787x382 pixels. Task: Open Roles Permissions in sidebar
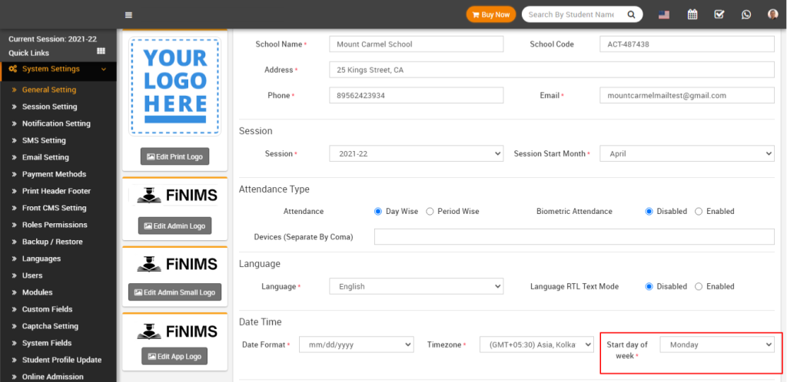pyautogui.click(x=55, y=225)
